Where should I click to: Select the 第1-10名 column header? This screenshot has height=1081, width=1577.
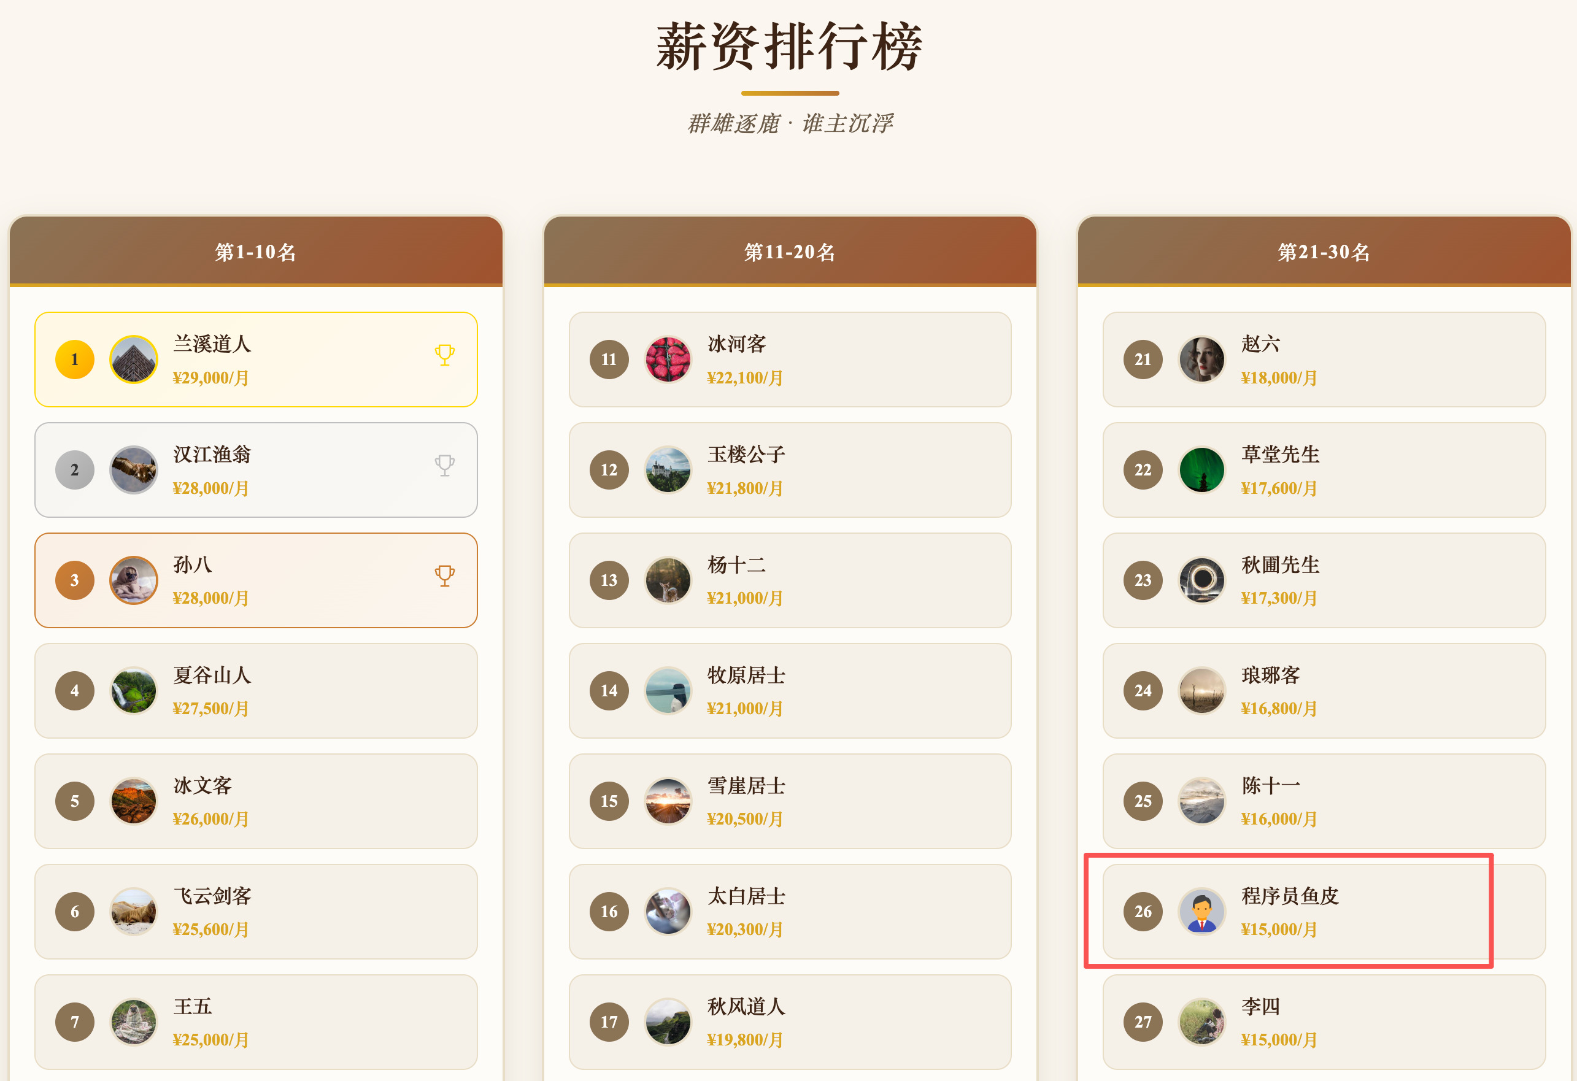(x=256, y=252)
